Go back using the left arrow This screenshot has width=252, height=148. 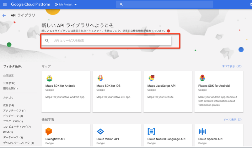click(x=4, y=16)
